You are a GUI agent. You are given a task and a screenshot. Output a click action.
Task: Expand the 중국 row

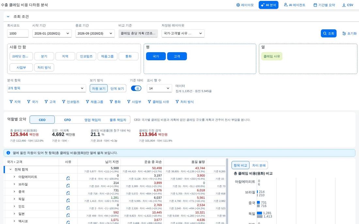(14, 192)
